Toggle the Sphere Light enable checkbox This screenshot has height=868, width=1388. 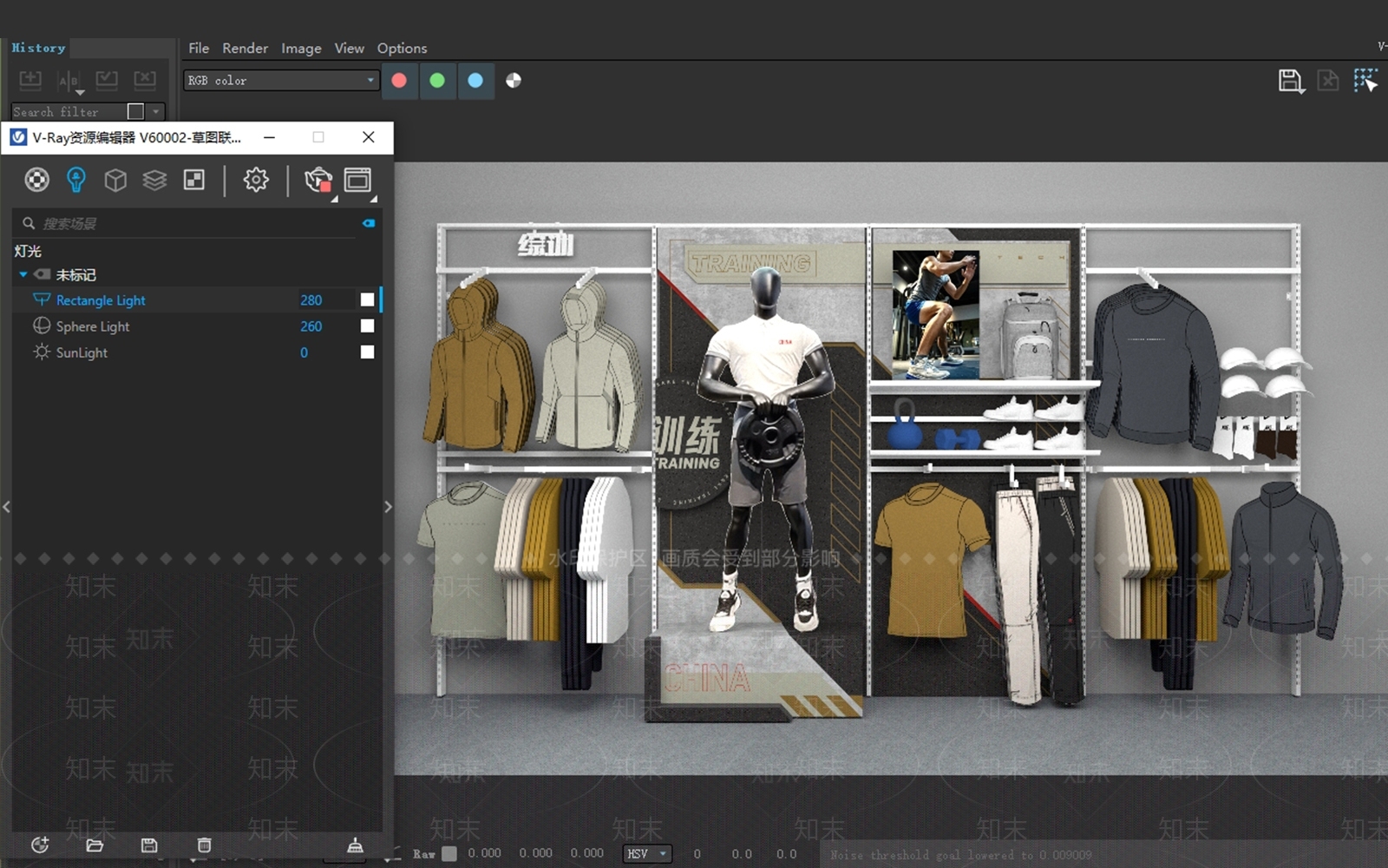point(367,325)
